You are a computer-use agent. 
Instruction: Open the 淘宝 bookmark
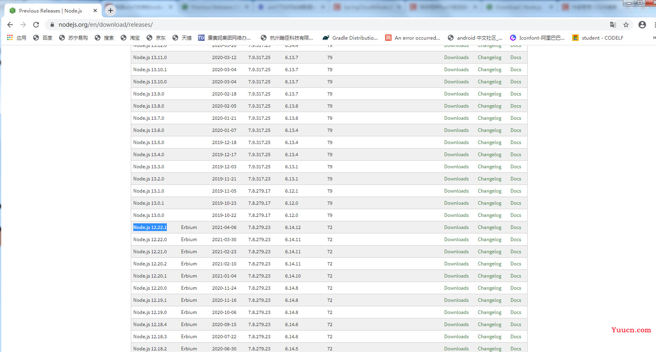[130, 38]
